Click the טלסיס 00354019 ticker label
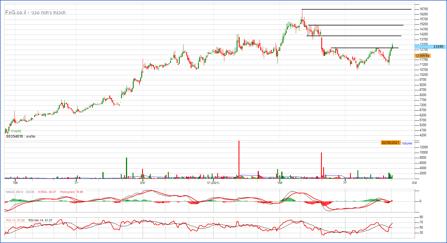Image resolution: width=447 pixels, height=243 pixels. [21, 136]
